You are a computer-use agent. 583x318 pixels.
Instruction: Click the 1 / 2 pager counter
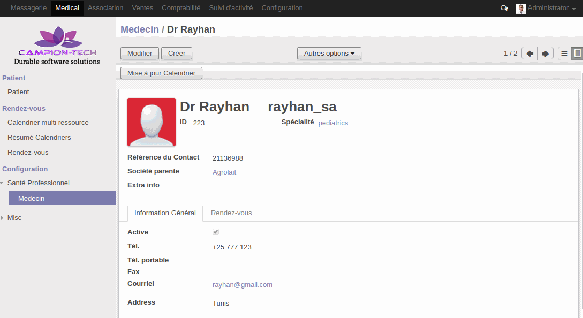coord(510,53)
